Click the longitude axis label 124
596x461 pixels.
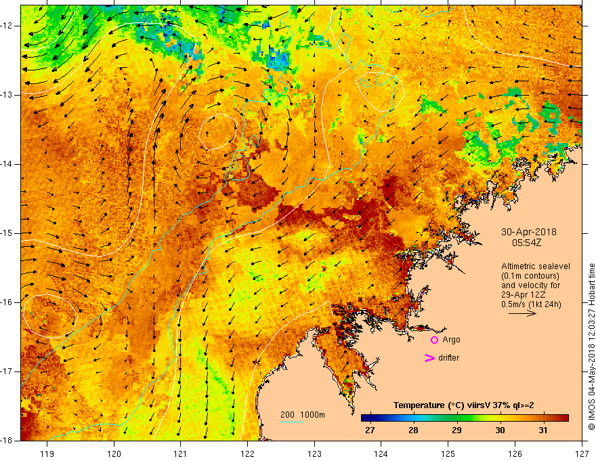coord(381,454)
